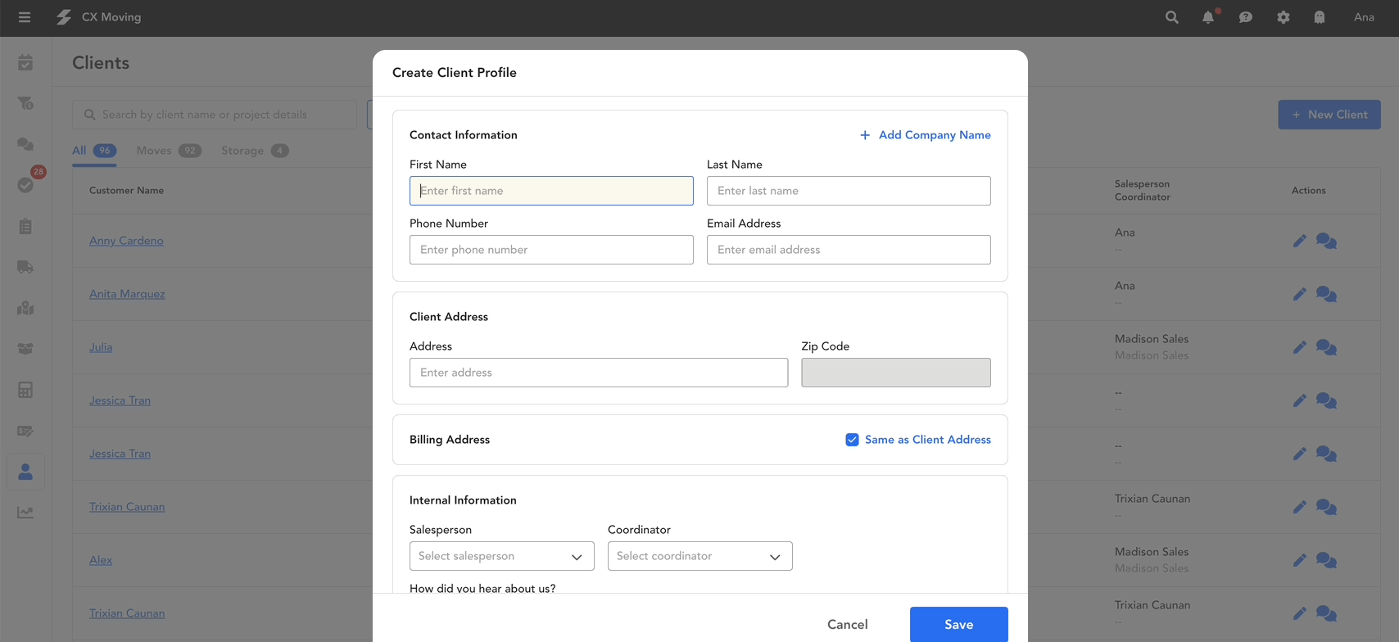Click the Add Company Name link
Viewport: 1399px width, 642px height.
[x=925, y=135]
